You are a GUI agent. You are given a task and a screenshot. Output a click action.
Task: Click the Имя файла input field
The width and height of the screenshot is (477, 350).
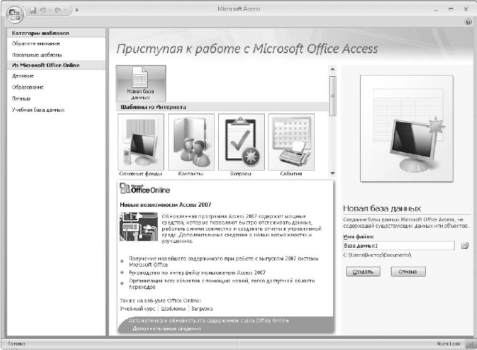pos(399,246)
